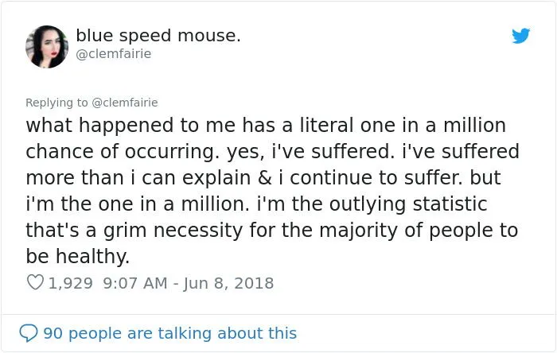557x353 pixels.
Task: Open the "blue speed mouse." display name
Action: click(158, 36)
